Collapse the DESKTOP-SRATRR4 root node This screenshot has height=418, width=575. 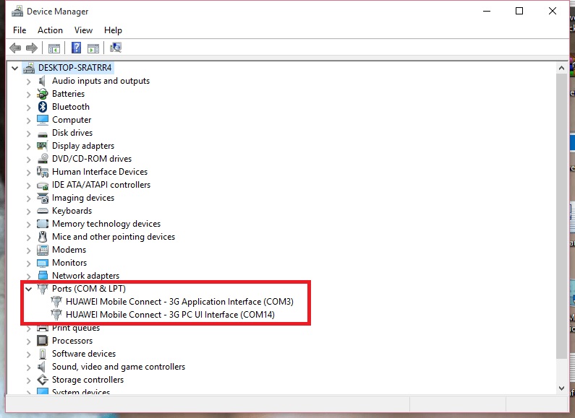(15, 68)
